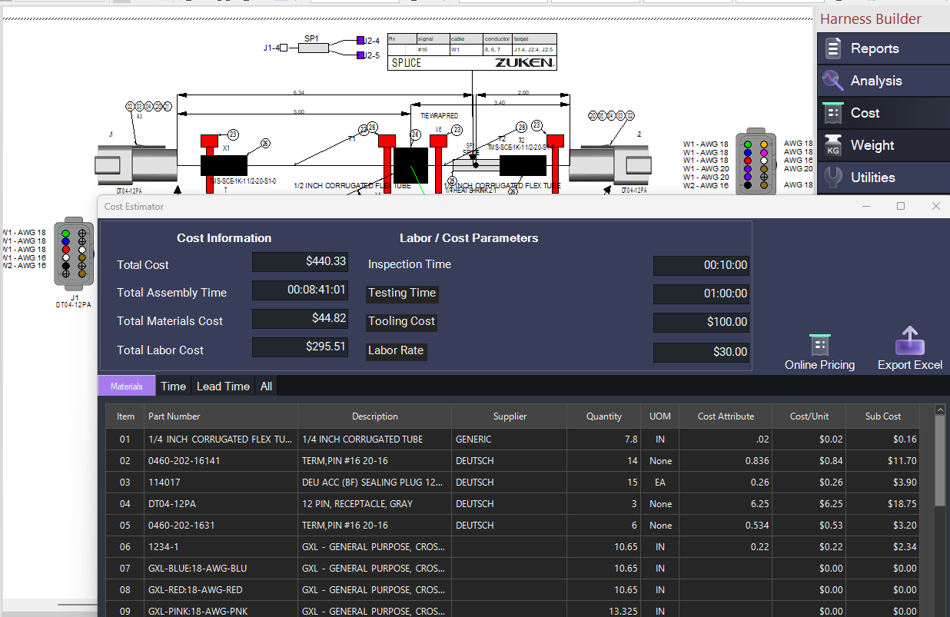Select the All tab
The image size is (950, 617).
pyautogui.click(x=266, y=386)
